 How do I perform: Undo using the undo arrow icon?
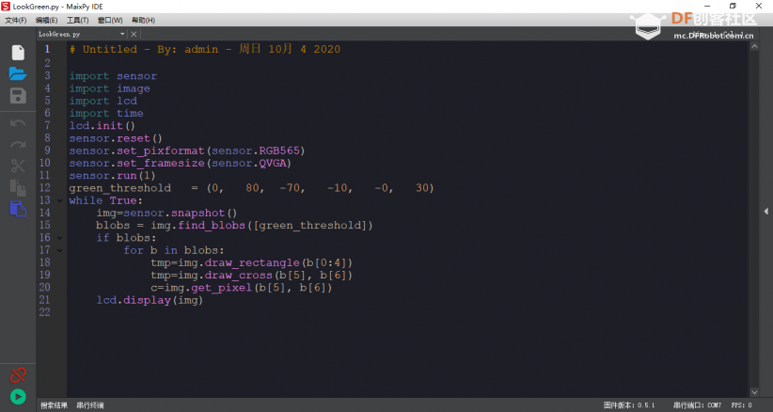click(x=18, y=123)
